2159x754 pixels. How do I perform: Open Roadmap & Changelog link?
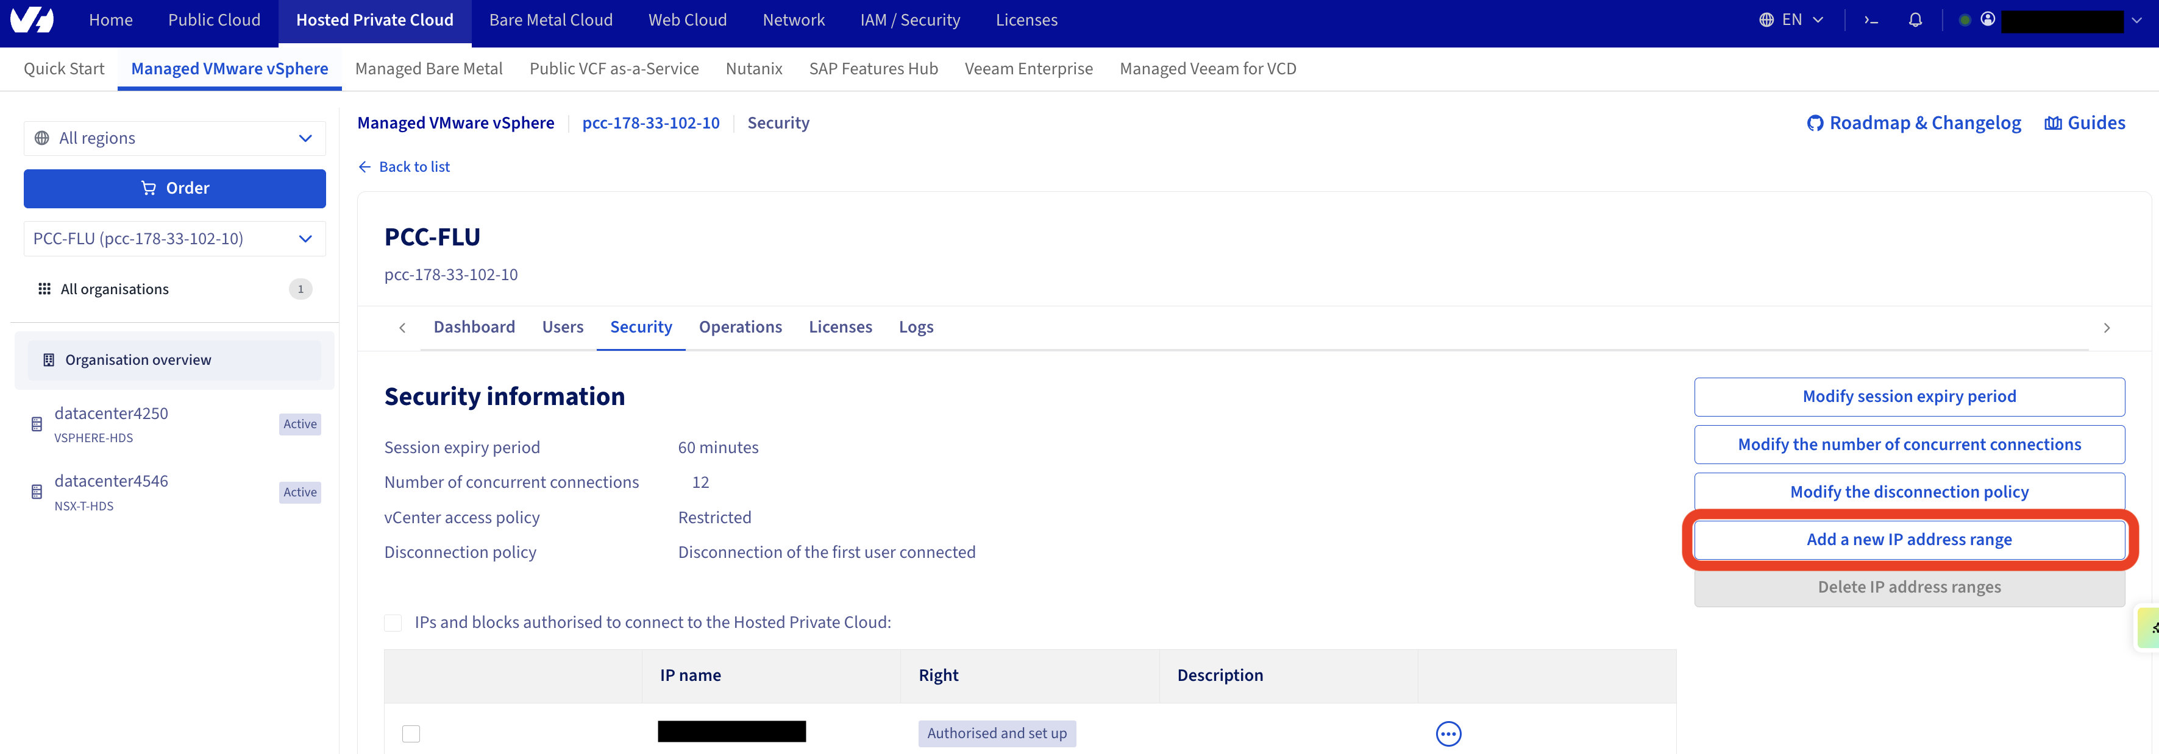coord(1924,123)
